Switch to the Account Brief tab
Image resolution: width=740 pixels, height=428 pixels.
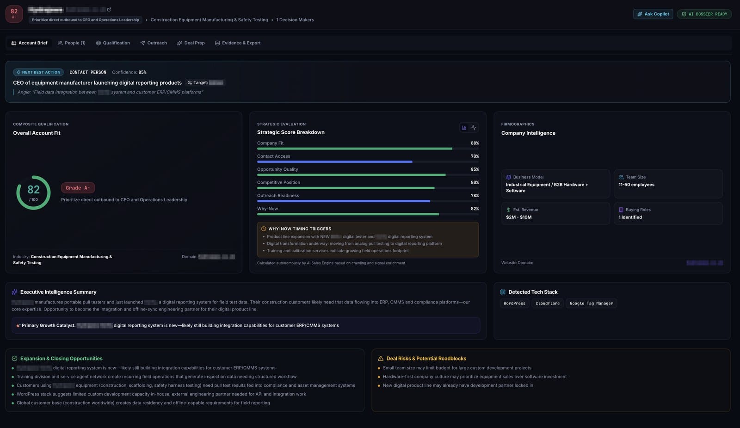coord(29,43)
